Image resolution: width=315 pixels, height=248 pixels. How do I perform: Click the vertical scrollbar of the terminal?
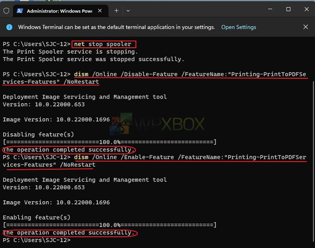tap(313, 162)
